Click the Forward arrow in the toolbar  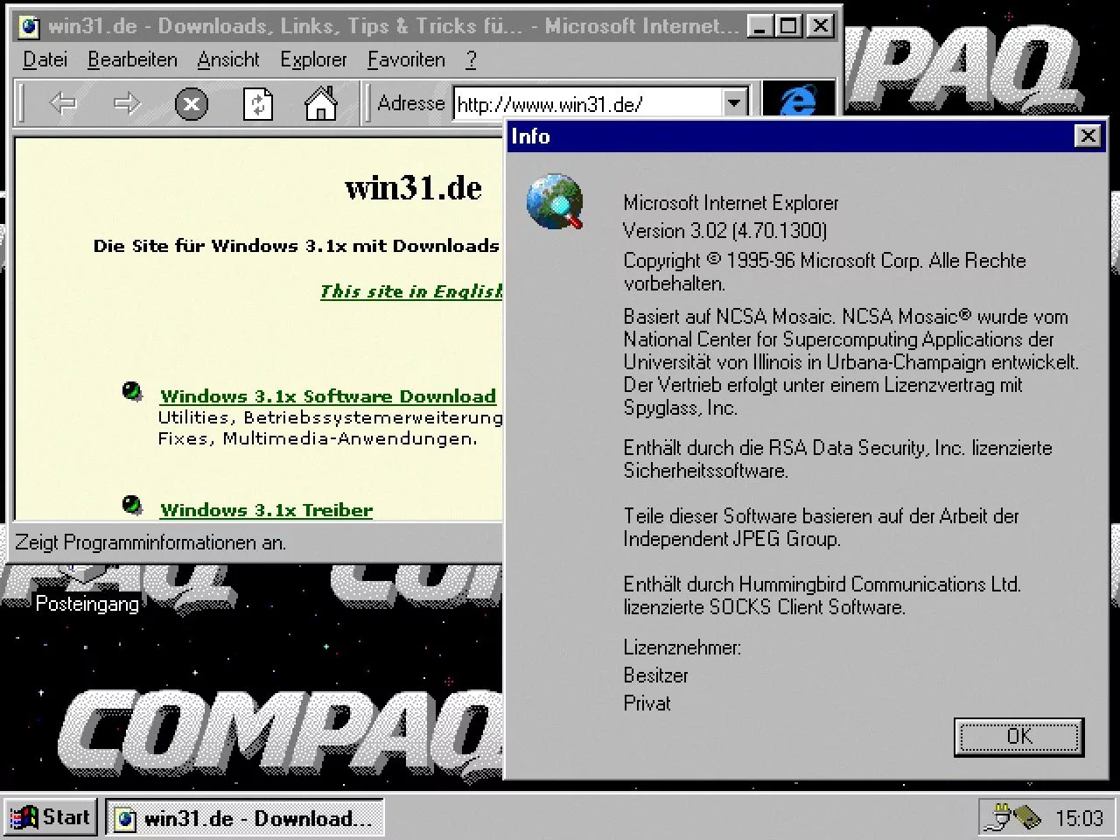point(127,103)
